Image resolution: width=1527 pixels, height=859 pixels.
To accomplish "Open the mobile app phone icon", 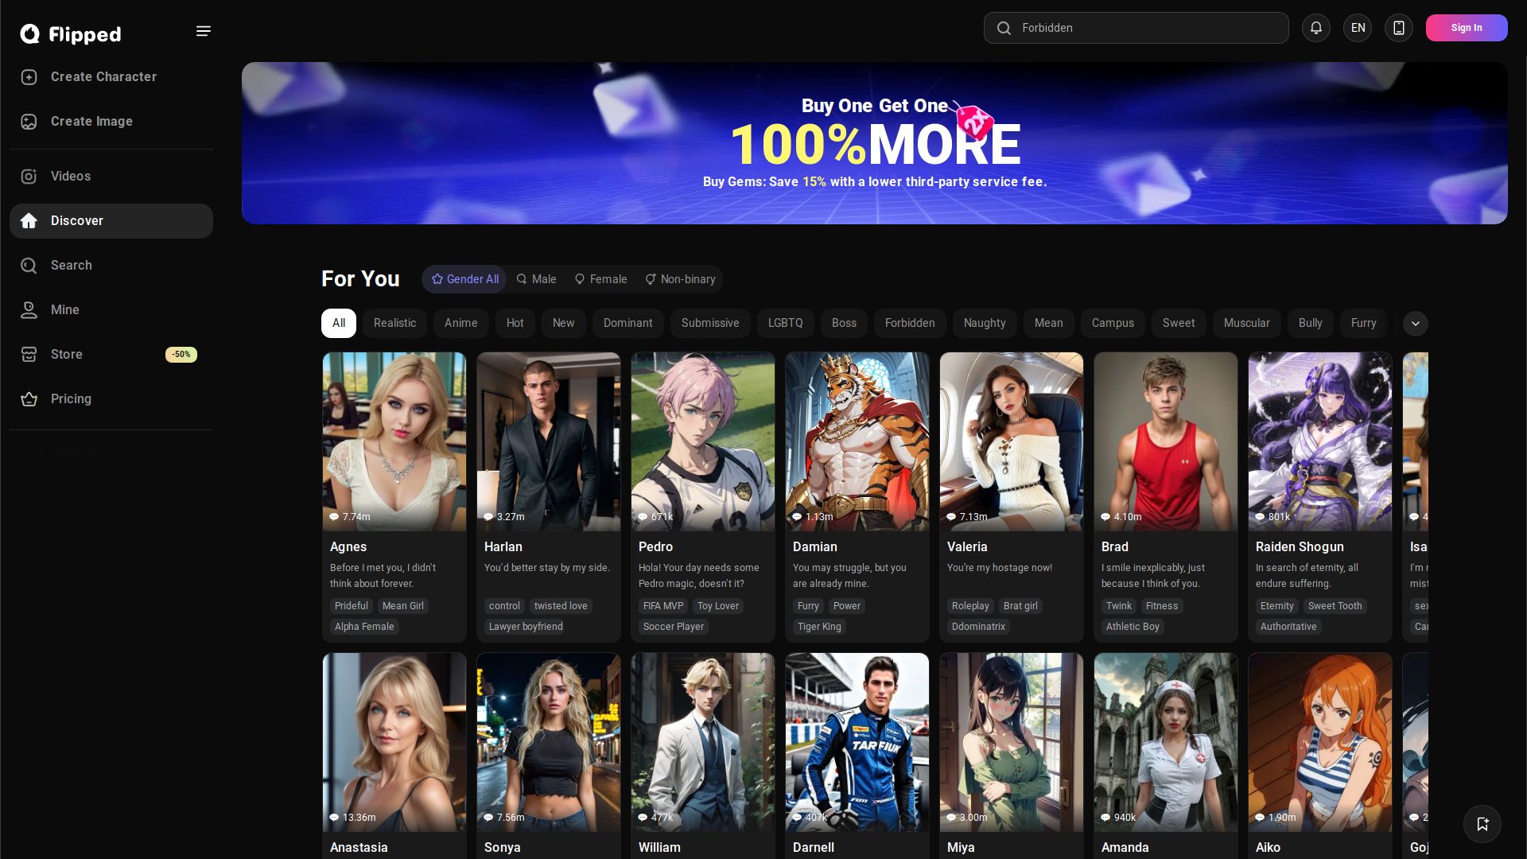I will pyautogui.click(x=1399, y=28).
